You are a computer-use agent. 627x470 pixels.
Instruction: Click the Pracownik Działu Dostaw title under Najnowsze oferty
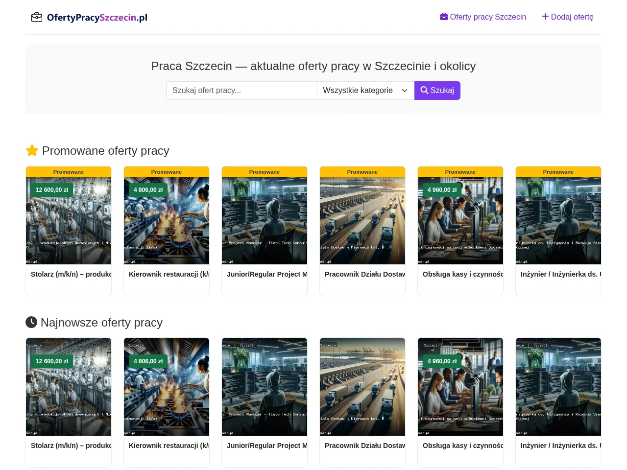click(x=365, y=446)
